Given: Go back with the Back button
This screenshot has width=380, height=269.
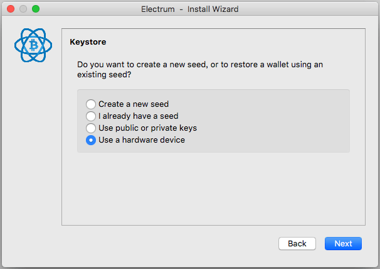Looking at the screenshot, I should coord(297,243).
